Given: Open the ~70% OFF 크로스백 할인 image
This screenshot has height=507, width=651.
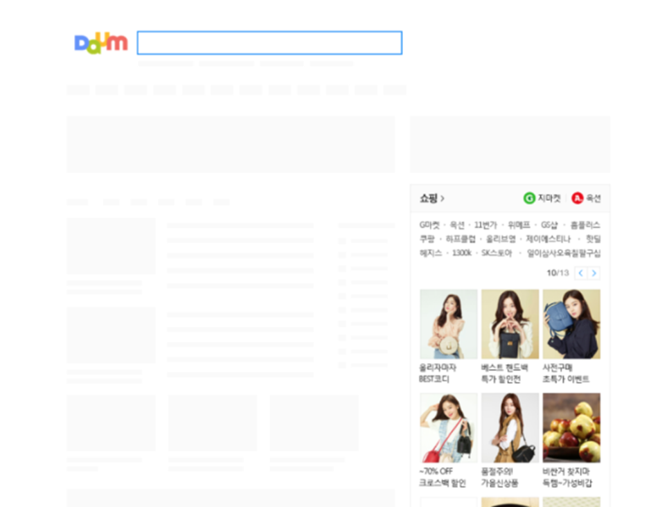Looking at the screenshot, I should coord(448,427).
